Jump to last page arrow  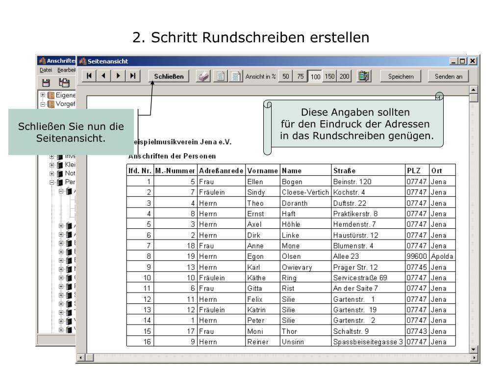point(132,76)
